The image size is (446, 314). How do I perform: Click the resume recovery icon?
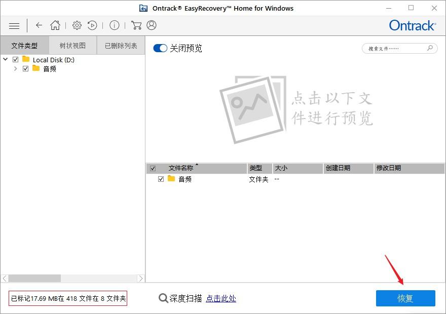point(92,25)
